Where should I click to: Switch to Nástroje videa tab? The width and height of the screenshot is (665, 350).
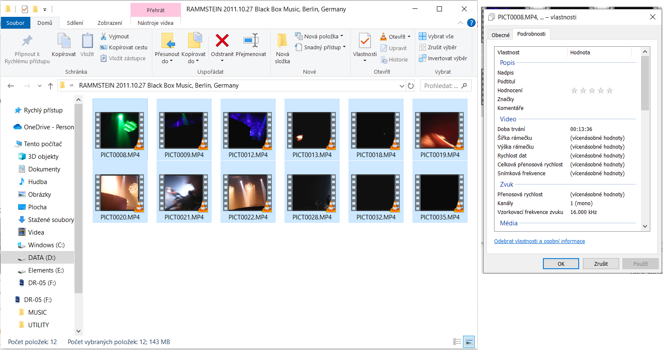(x=155, y=23)
